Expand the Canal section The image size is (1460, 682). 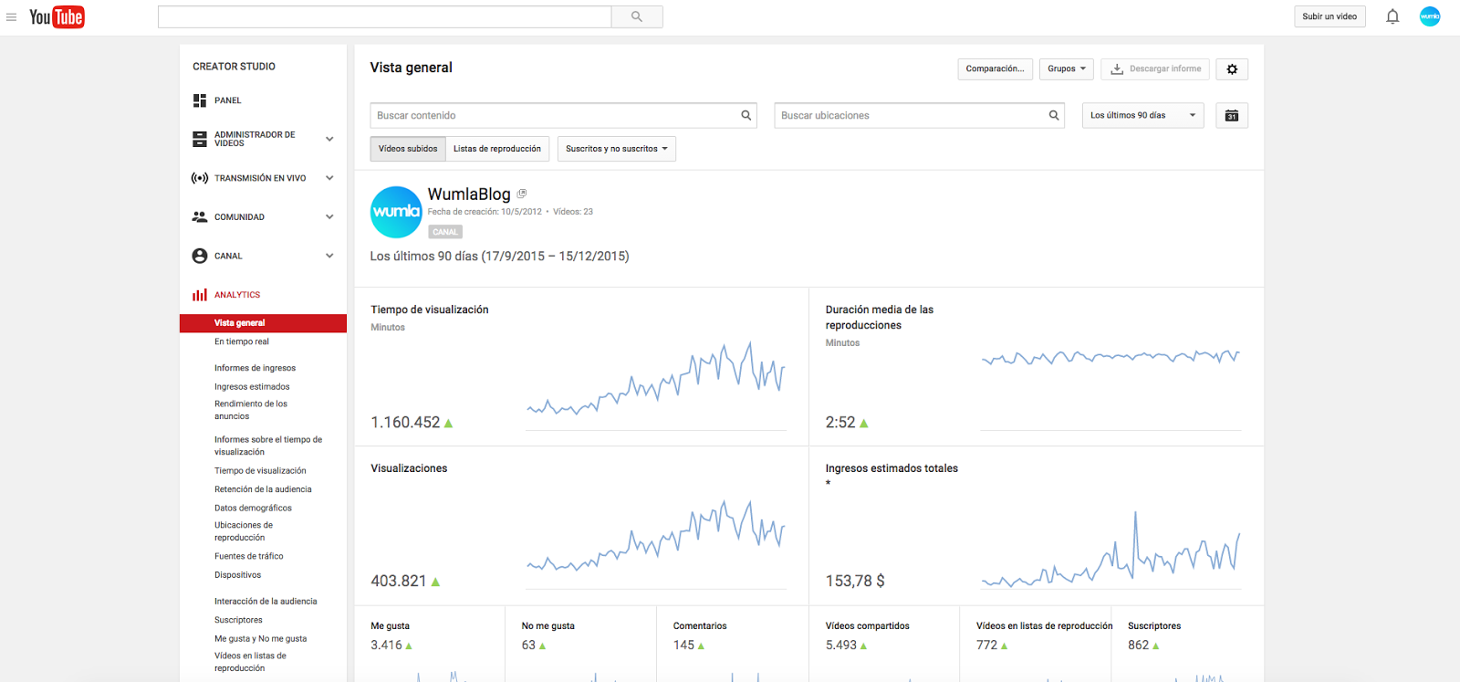click(x=329, y=256)
